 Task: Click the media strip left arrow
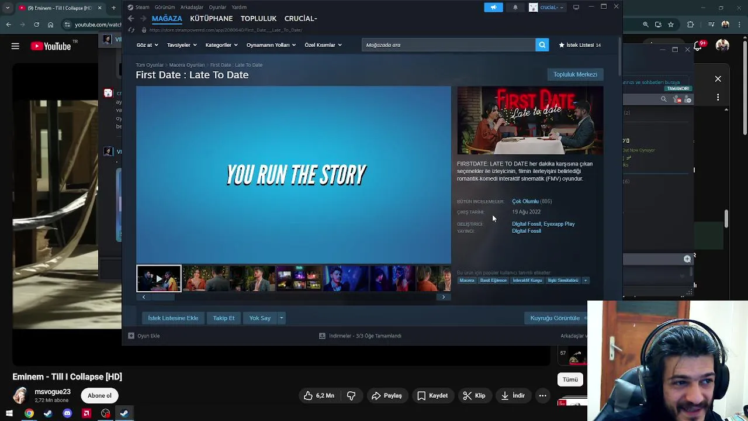[144, 297]
